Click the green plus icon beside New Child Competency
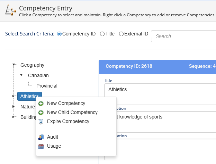 [x=41, y=113]
